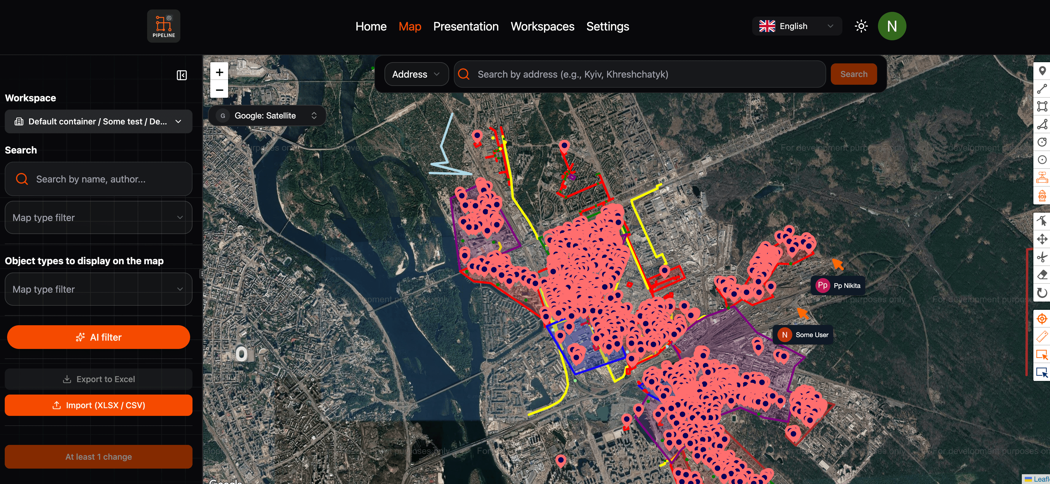Select the draw marker tool
Viewport: 1050px width, 484px height.
[x=1042, y=71]
